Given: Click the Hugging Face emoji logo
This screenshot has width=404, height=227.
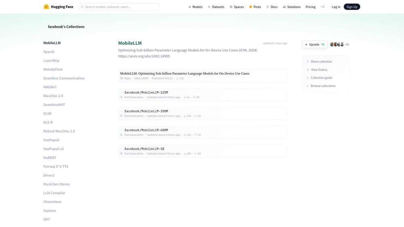Looking at the screenshot, I should 46,7.
